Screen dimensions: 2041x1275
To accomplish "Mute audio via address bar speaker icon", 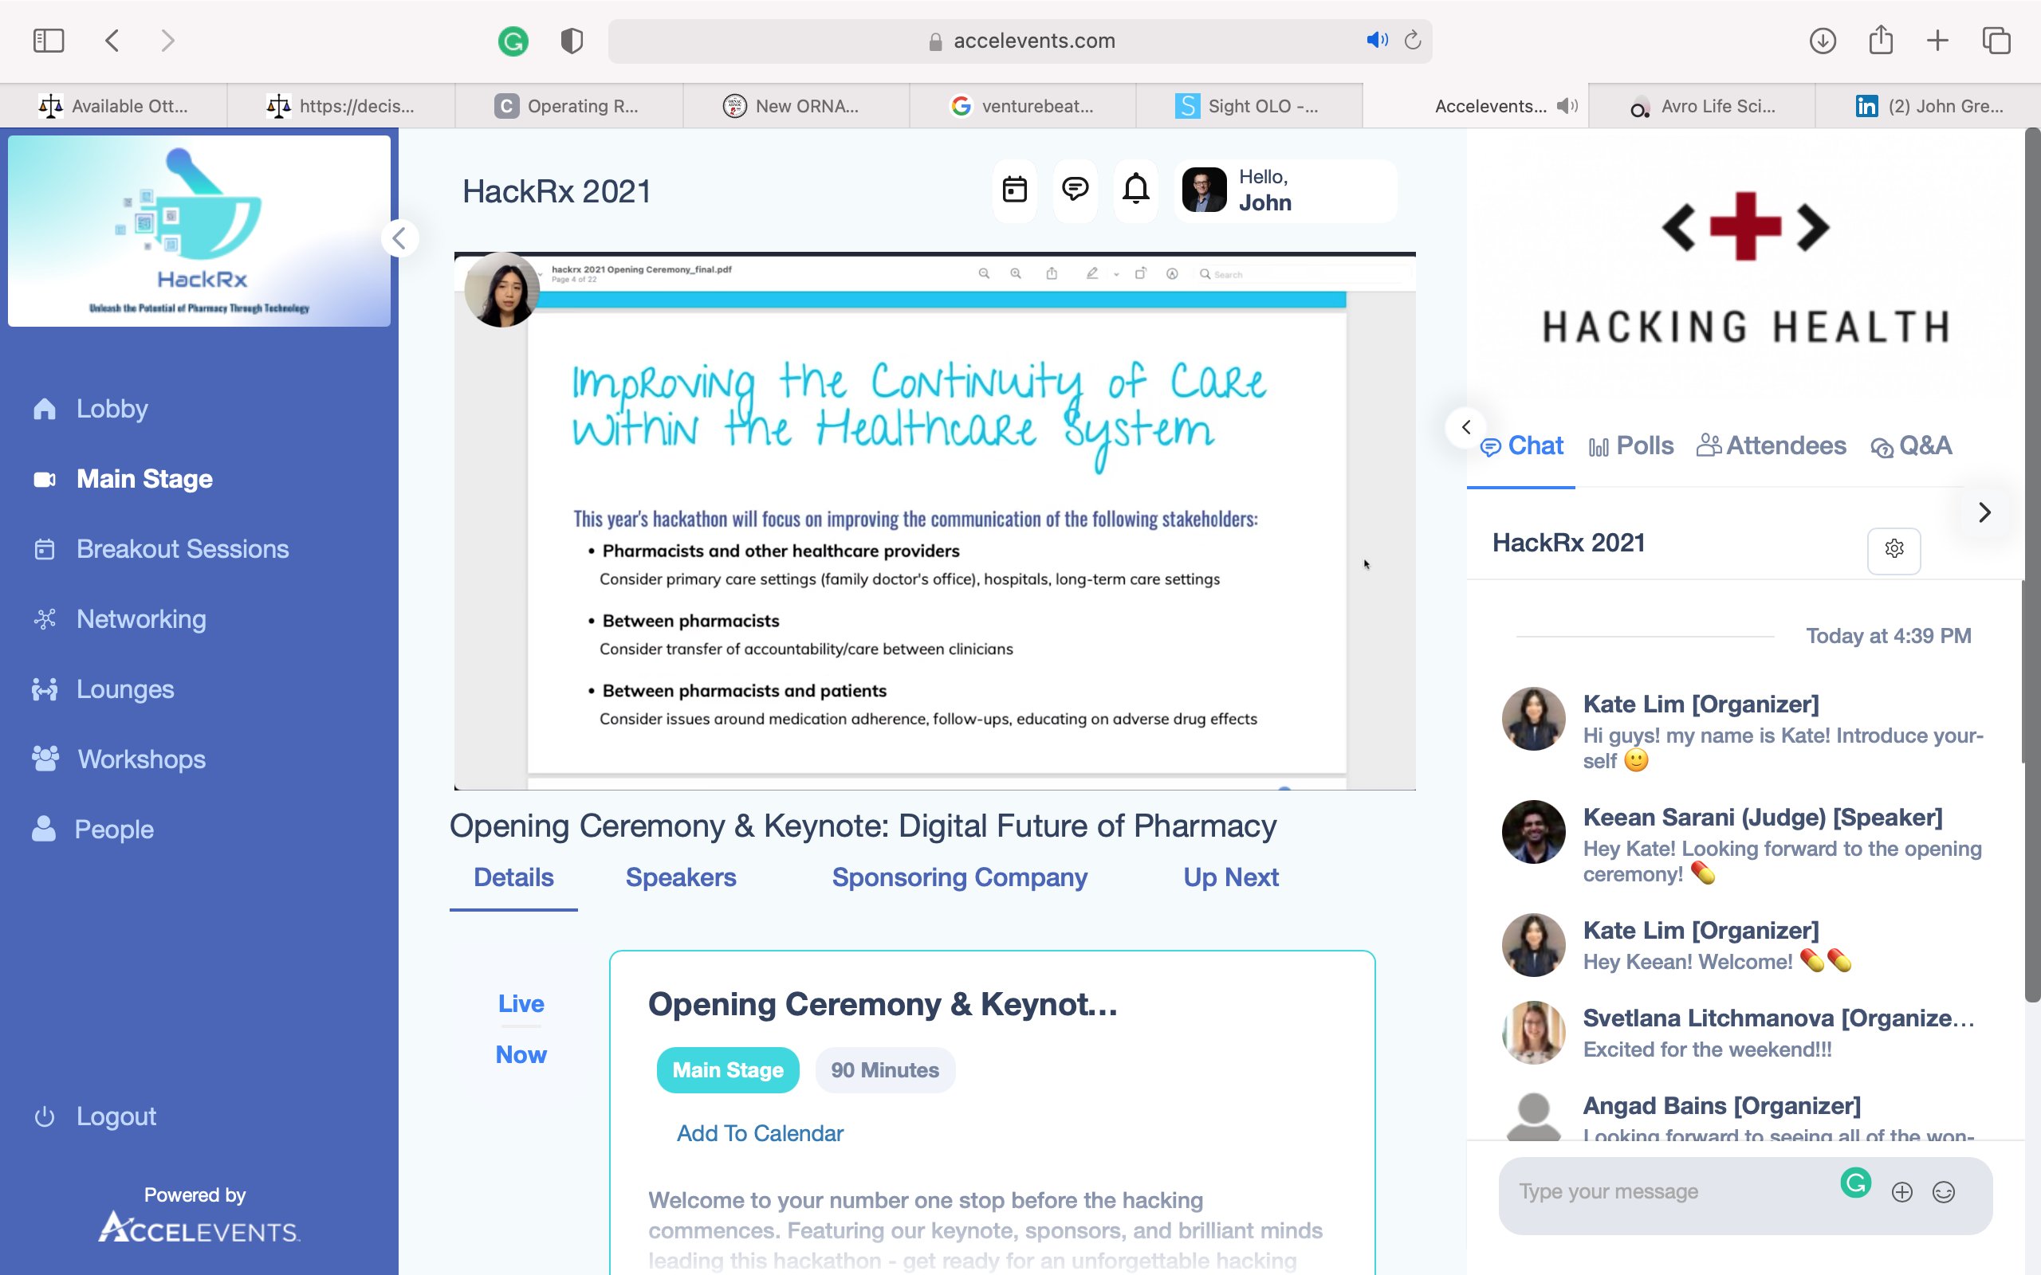I will click(1375, 41).
